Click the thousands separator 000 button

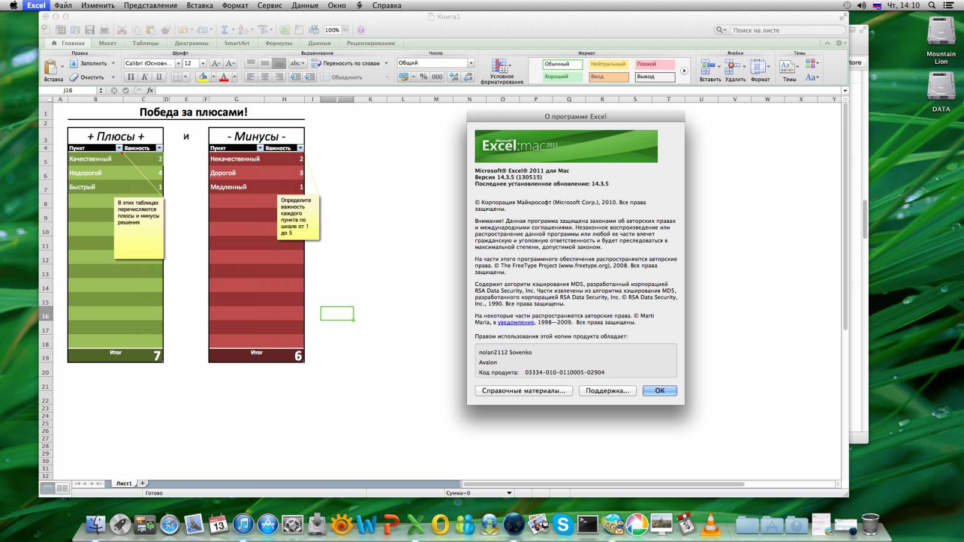point(437,76)
